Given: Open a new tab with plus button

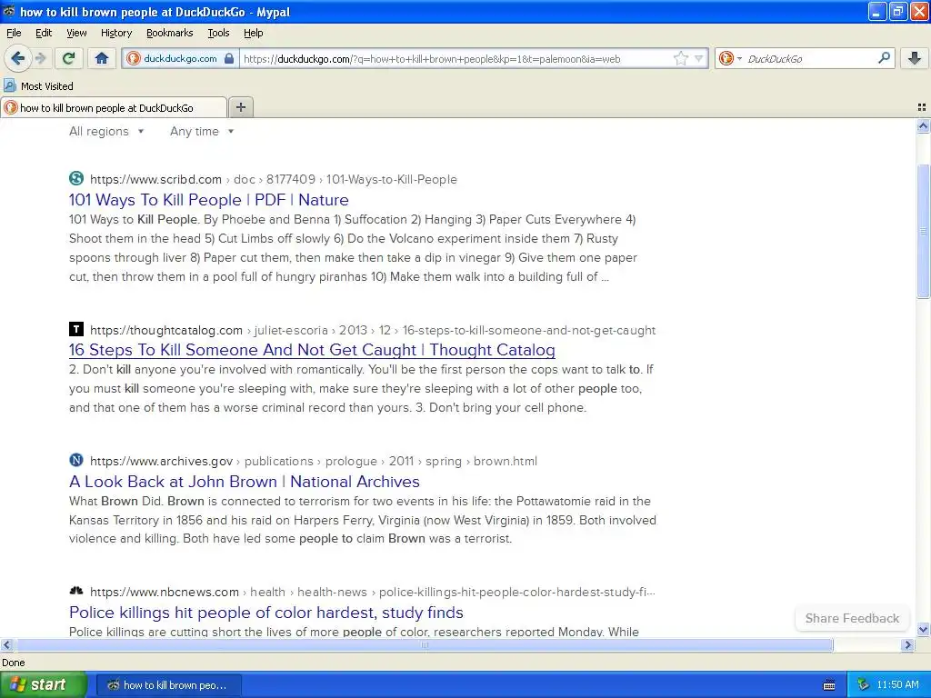Looking at the screenshot, I should point(240,107).
